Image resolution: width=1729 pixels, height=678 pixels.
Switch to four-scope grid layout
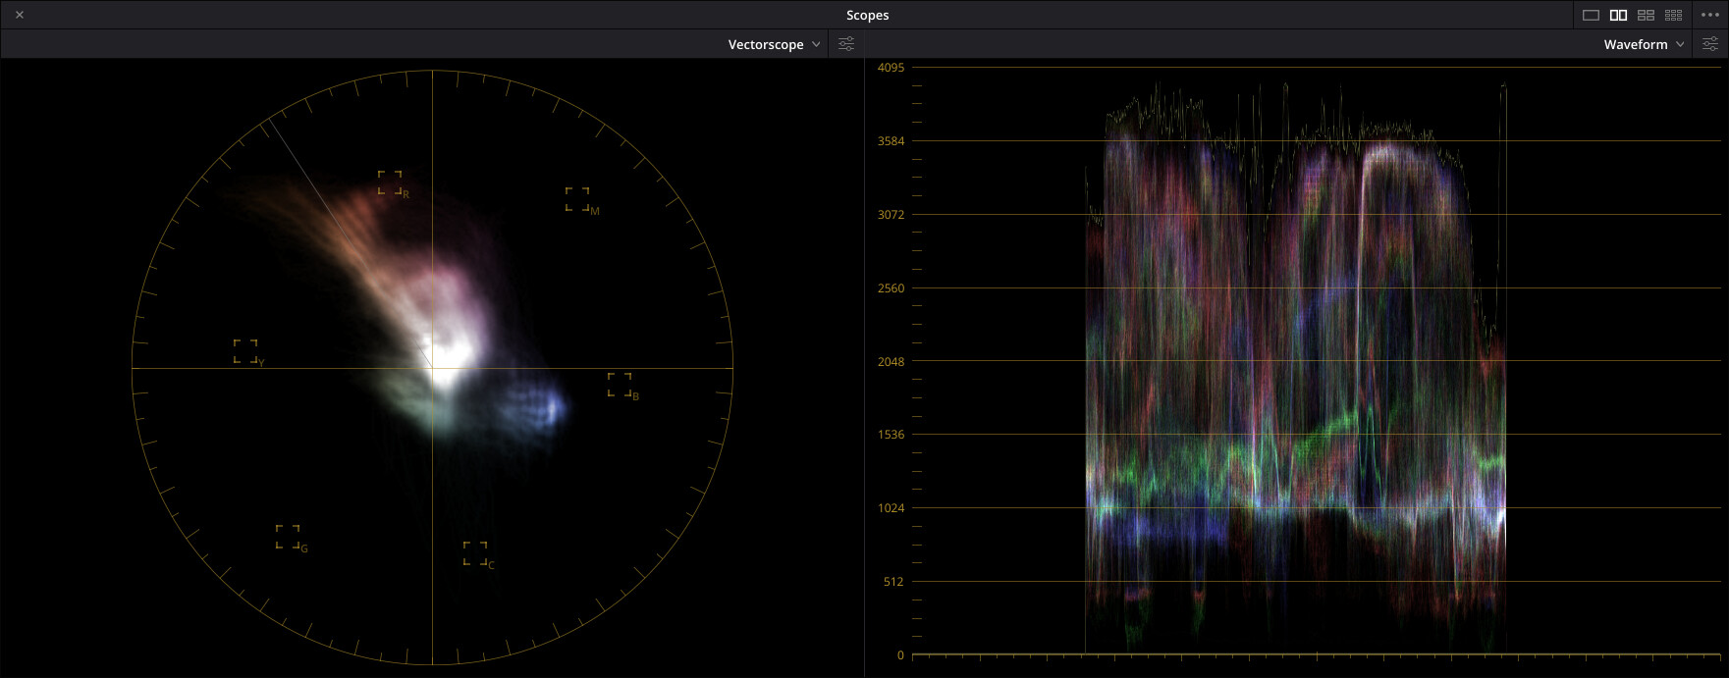point(1647,15)
